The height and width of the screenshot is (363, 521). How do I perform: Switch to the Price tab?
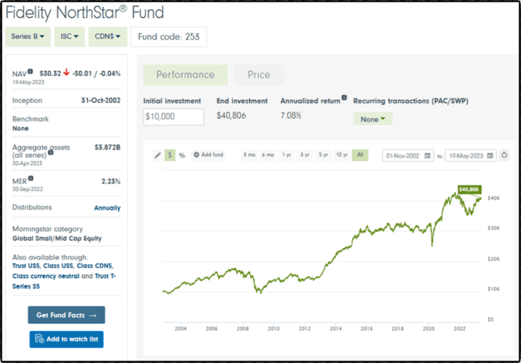pyautogui.click(x=259, y=75)
